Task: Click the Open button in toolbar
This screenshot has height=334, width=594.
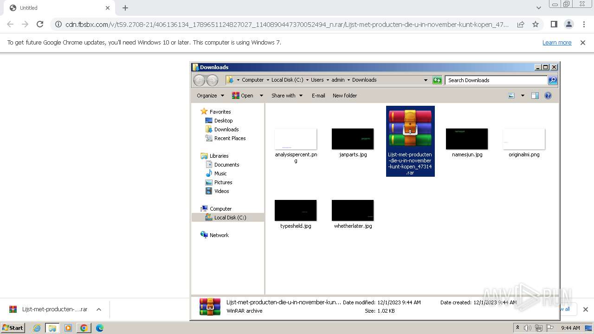Action: (242, 96)
